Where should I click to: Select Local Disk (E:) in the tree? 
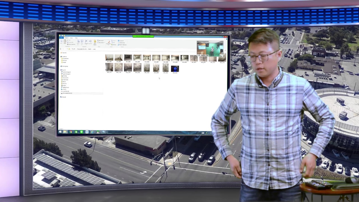point(65,91)
